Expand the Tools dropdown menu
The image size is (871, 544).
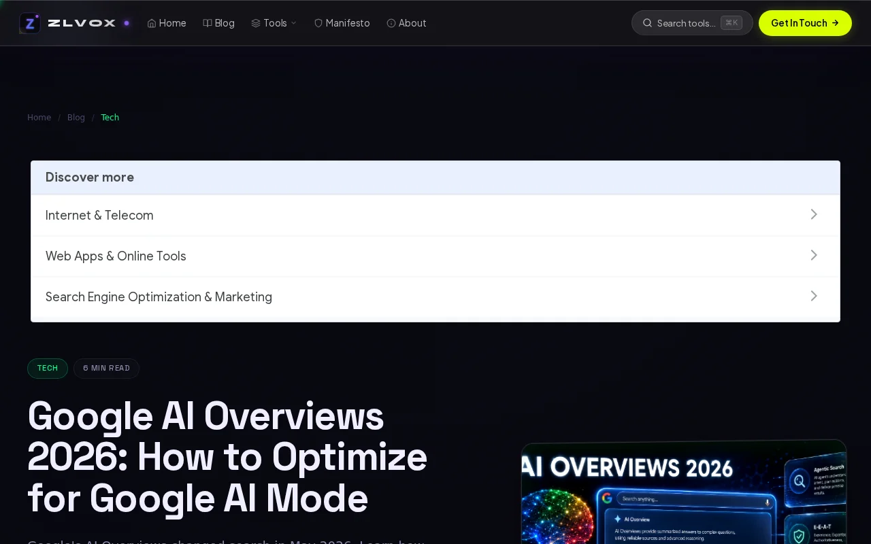click(x=274, y=23)
